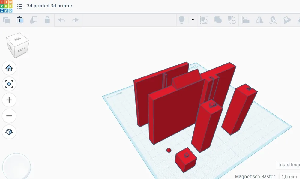Click the Align tool icon

click(245, 20)
